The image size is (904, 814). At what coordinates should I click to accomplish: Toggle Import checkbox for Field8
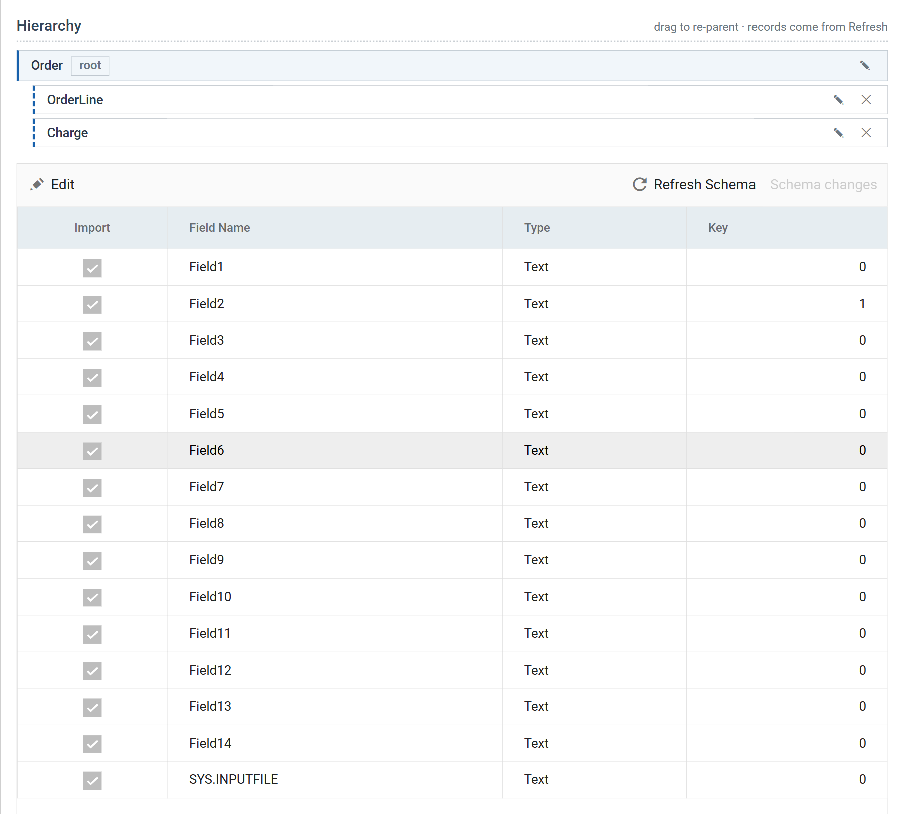(x=92, y=524)
